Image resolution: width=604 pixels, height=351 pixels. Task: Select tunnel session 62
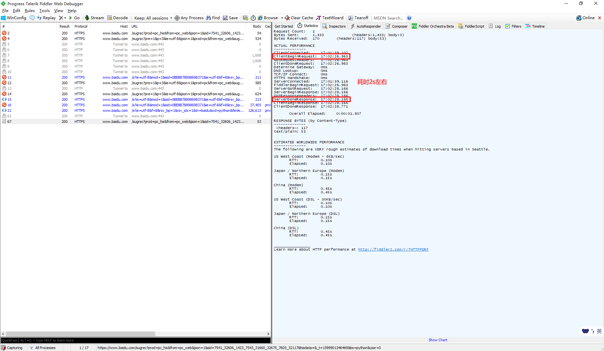(x=135, y=116)
